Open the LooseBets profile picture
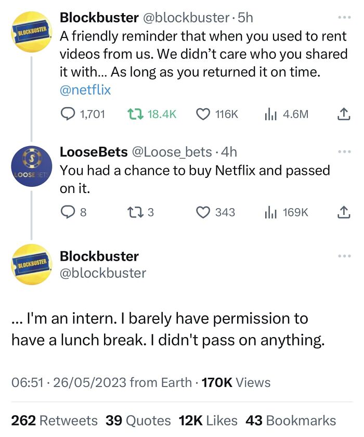Screen dimensions: 364x437 (32, 166)
